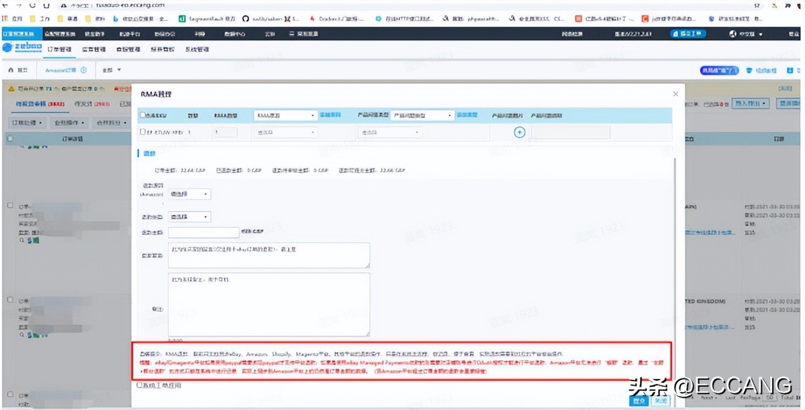This screenshot has height=410, width=805.
Task: Open the second menu item beside zebao logo
Action: pos(93,50)
